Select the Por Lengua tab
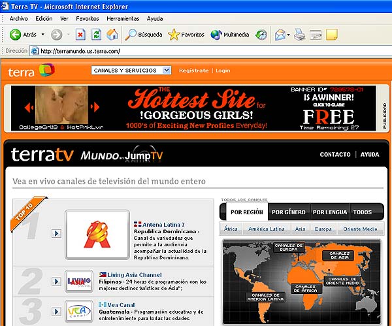392x326 pixels. pos(329,212)
